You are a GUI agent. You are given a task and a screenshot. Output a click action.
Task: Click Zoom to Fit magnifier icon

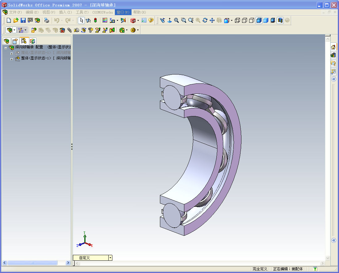tap(177, 21)
